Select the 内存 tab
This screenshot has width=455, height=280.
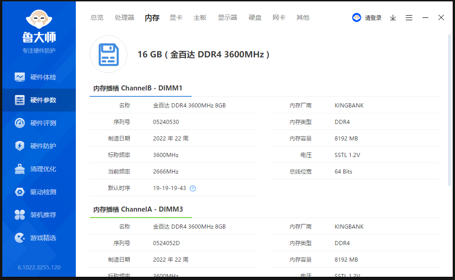[x=152, y=18]
